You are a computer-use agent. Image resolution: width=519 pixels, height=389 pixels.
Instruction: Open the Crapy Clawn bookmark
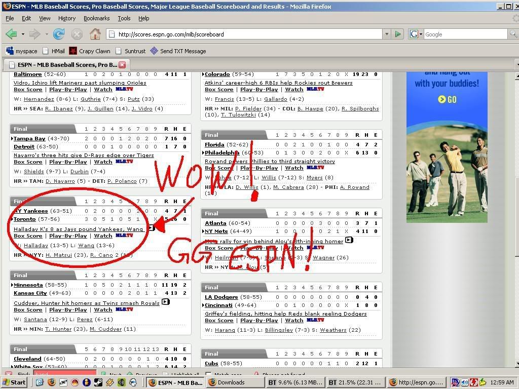click(x=89, y=51)
